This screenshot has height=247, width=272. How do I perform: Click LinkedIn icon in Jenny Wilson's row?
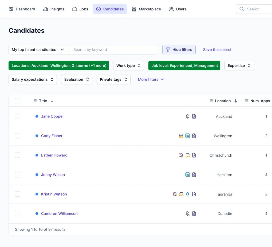point(188,175)
